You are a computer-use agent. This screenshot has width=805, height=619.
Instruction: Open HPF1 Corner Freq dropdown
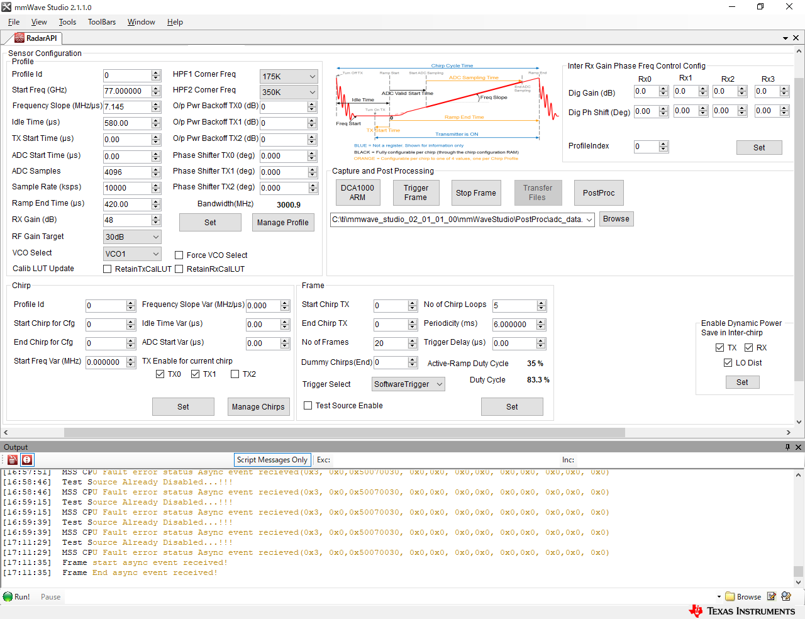[x=289, y=76]
